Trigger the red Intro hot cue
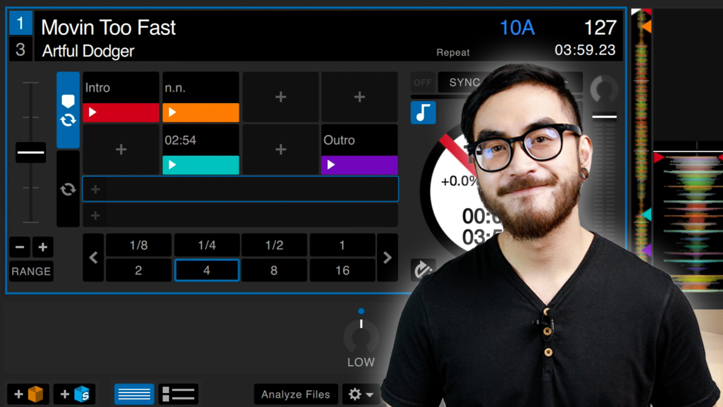The width and height of the screenshot is (723, 407). tap(120, 112)
